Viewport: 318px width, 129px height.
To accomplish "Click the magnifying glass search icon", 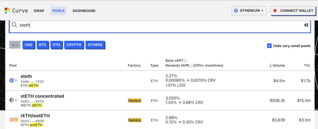I will coord(14,25).
